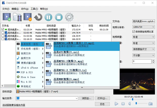Viewport: 157px width, 108px height.
Task: Click the 浏览(B)... button
Action: pyautogui.click(x=87, y=98)
